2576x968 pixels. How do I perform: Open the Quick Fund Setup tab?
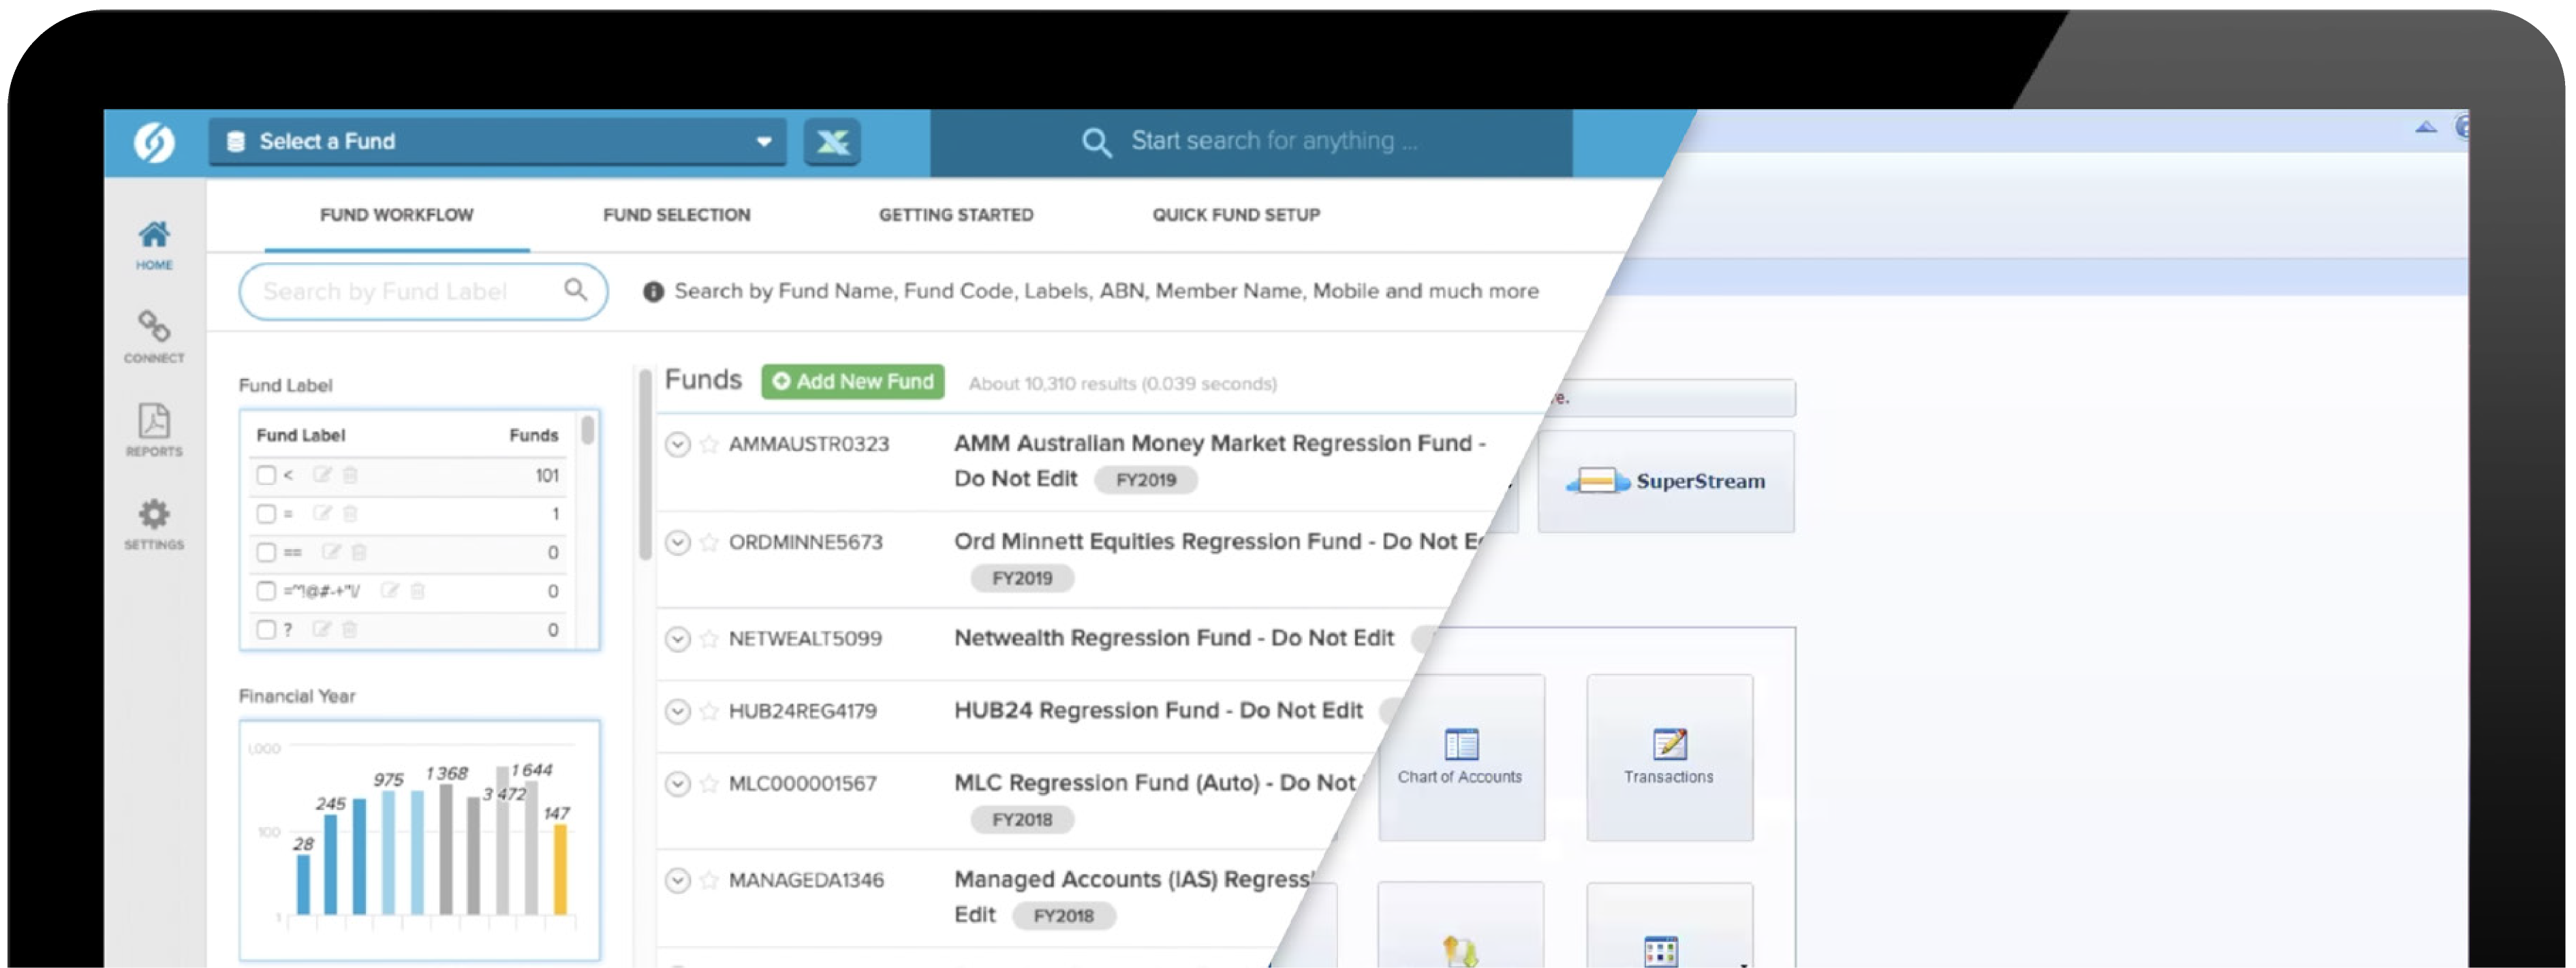click(1236, 214)
